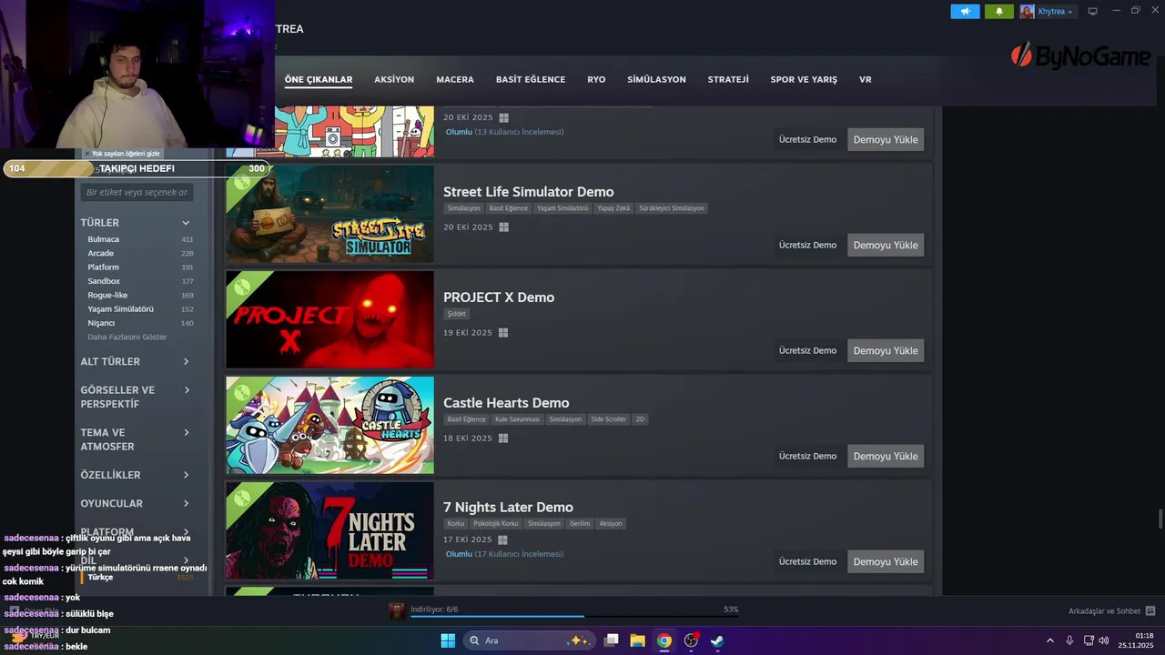The image size is (1165, 655).
Task: Click Windows platform icon on Street Life Simulator row
Action: click(503, 227)
